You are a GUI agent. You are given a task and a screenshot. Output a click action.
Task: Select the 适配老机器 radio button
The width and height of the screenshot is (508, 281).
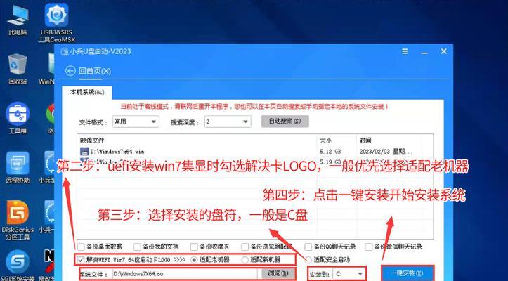(x=195, y=260)
